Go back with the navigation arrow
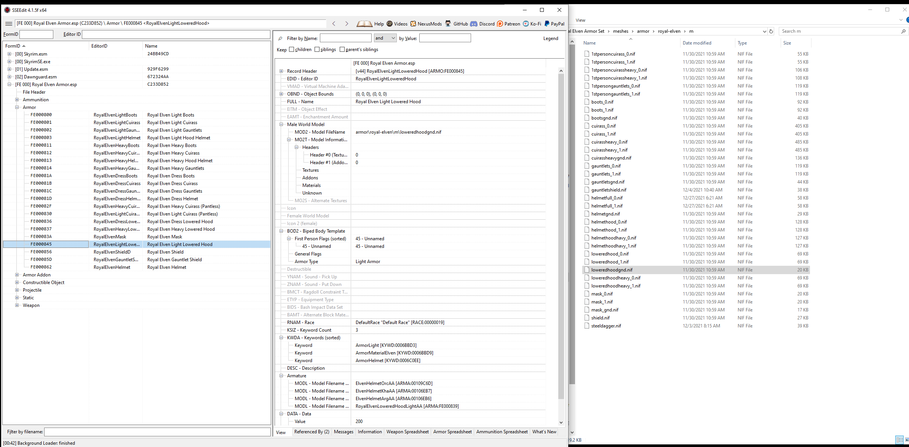This screenshot has width=909, height=447. [x=334, y=24]
